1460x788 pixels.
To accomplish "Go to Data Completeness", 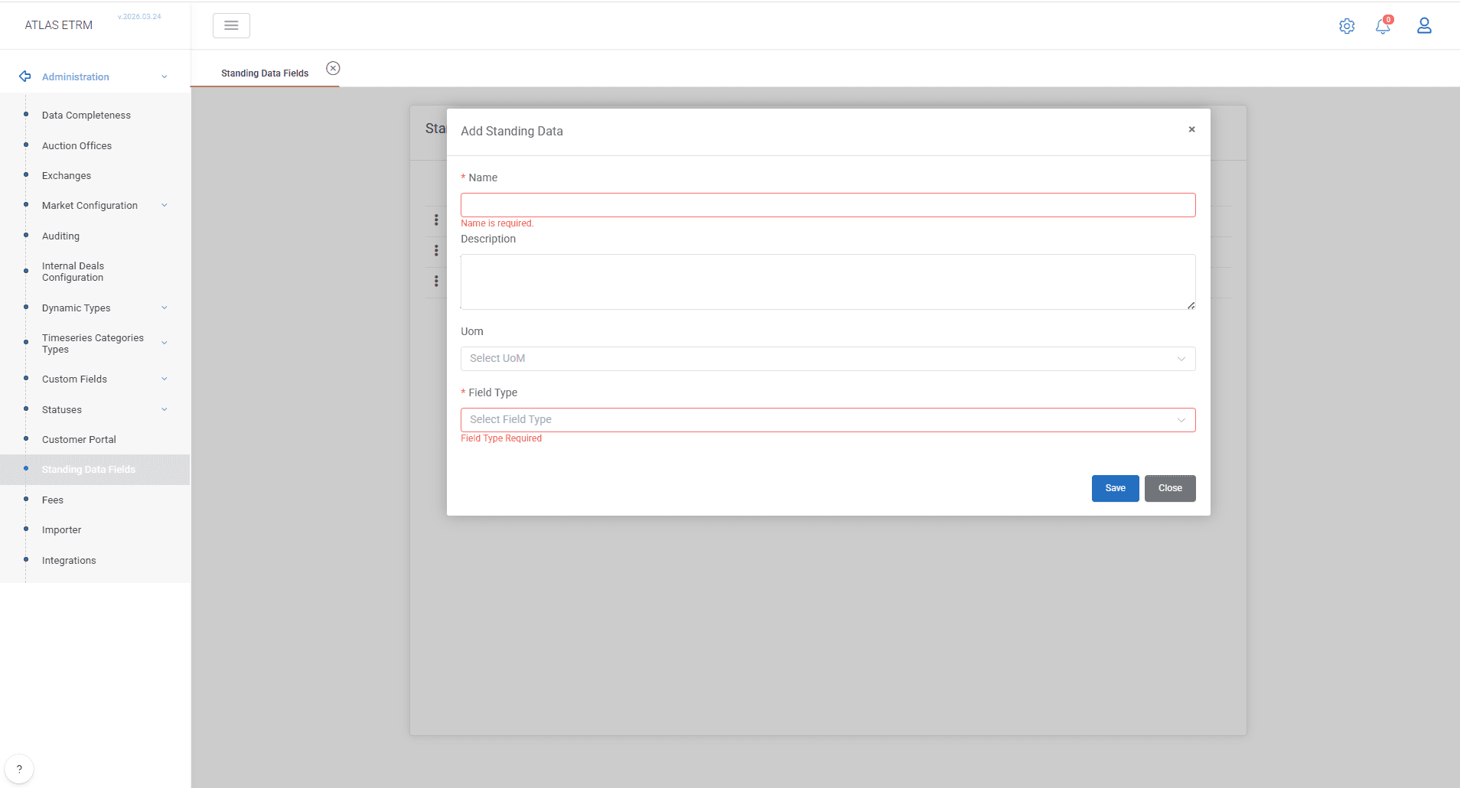I will pyautogui.click(x=86, y=116).
